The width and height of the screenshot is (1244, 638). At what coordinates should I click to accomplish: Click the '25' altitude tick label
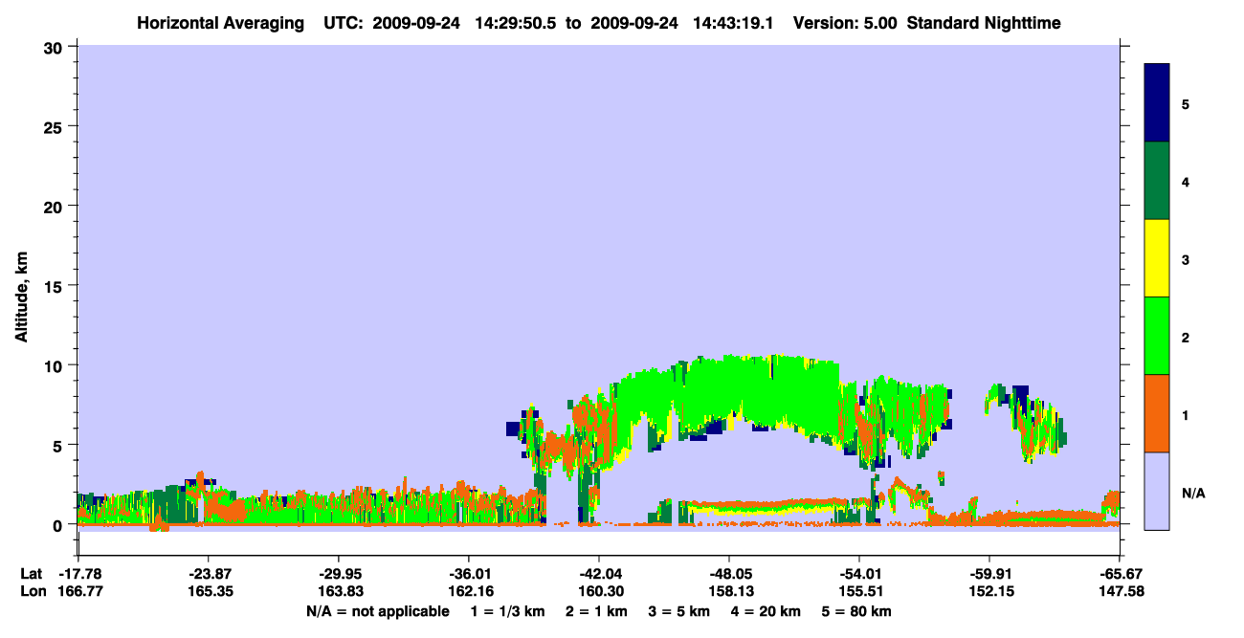tap(56, 126)
